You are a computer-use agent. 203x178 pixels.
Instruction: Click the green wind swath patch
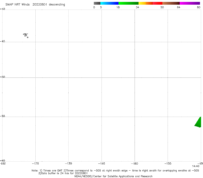coord(198,122)
